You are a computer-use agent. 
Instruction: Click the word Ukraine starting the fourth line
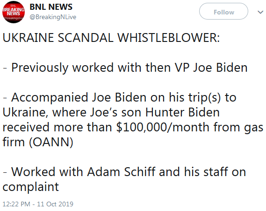[x=25, y=112]
